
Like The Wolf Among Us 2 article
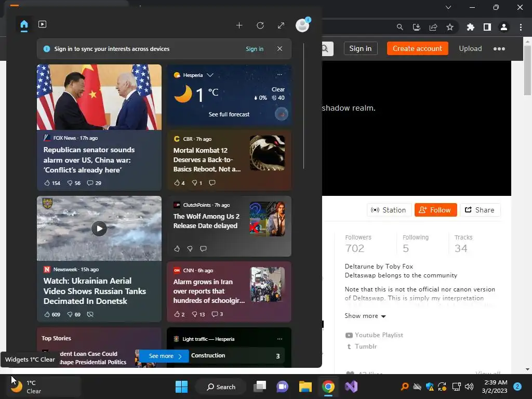[177, 249]
